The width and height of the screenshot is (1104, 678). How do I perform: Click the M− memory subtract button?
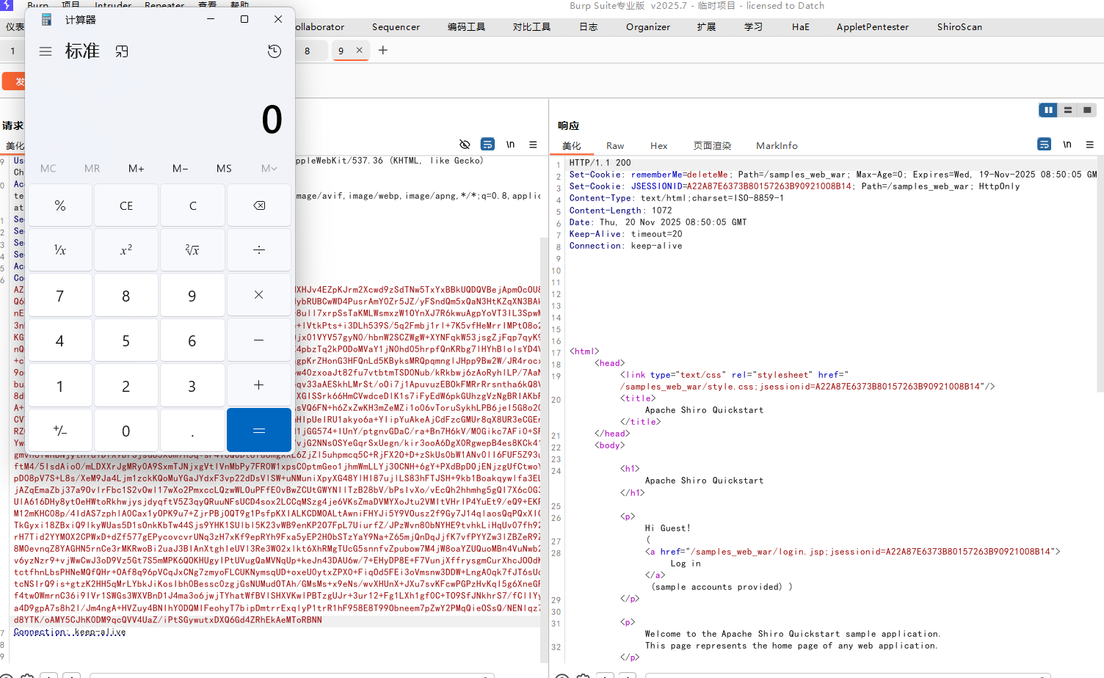pyautogui.click(x=181, y=169)
